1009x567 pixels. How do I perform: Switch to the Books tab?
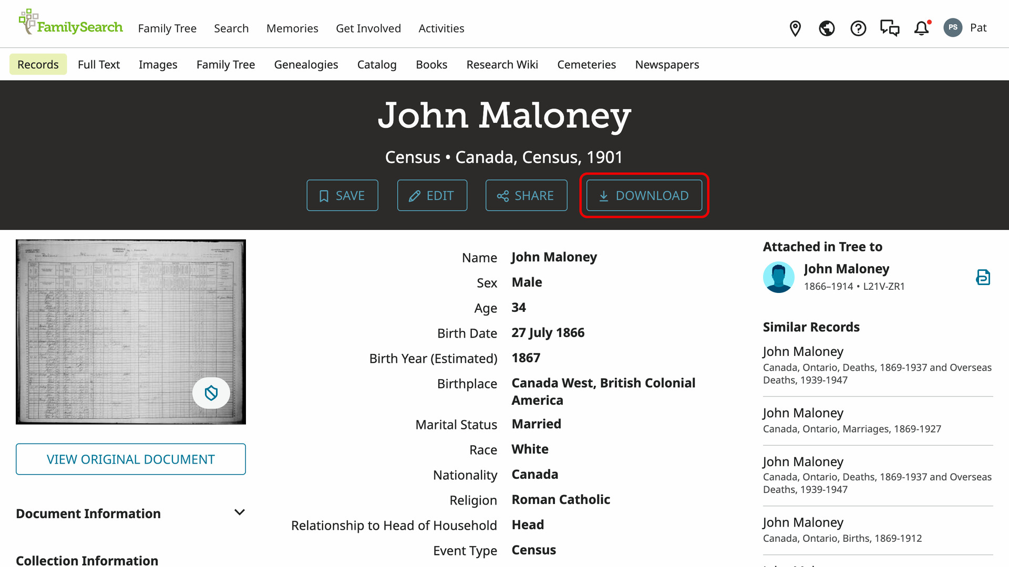431,65
